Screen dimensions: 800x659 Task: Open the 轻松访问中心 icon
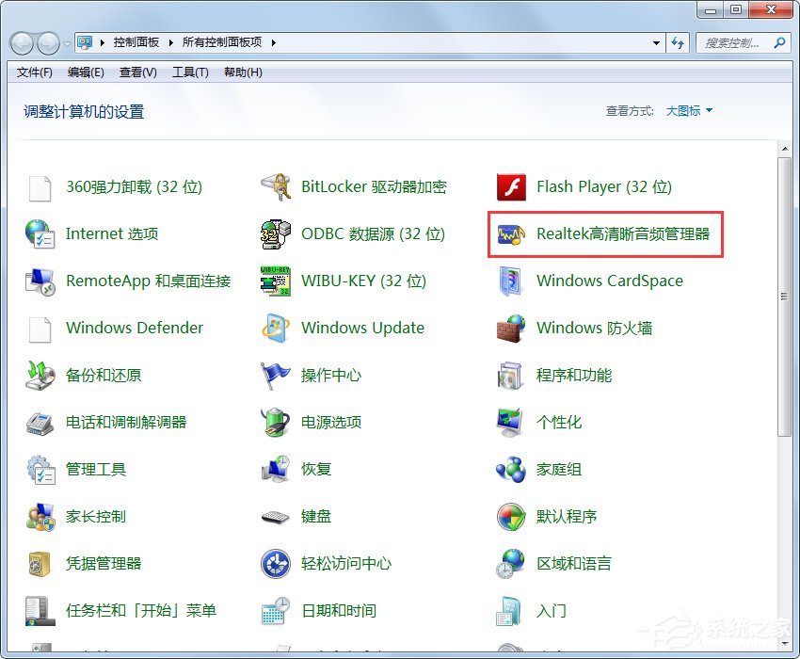pos(276,564)
